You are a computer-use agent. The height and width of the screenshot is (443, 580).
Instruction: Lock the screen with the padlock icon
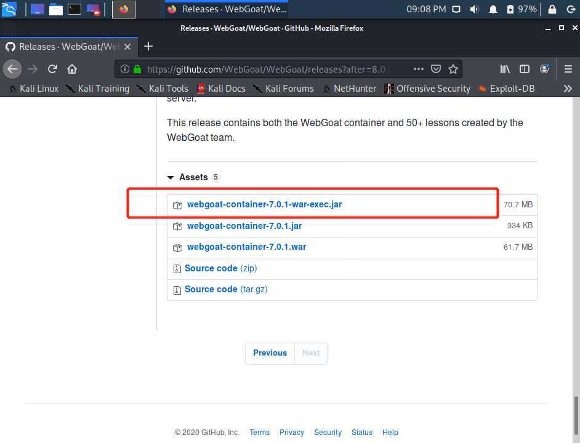coord(552,9)
